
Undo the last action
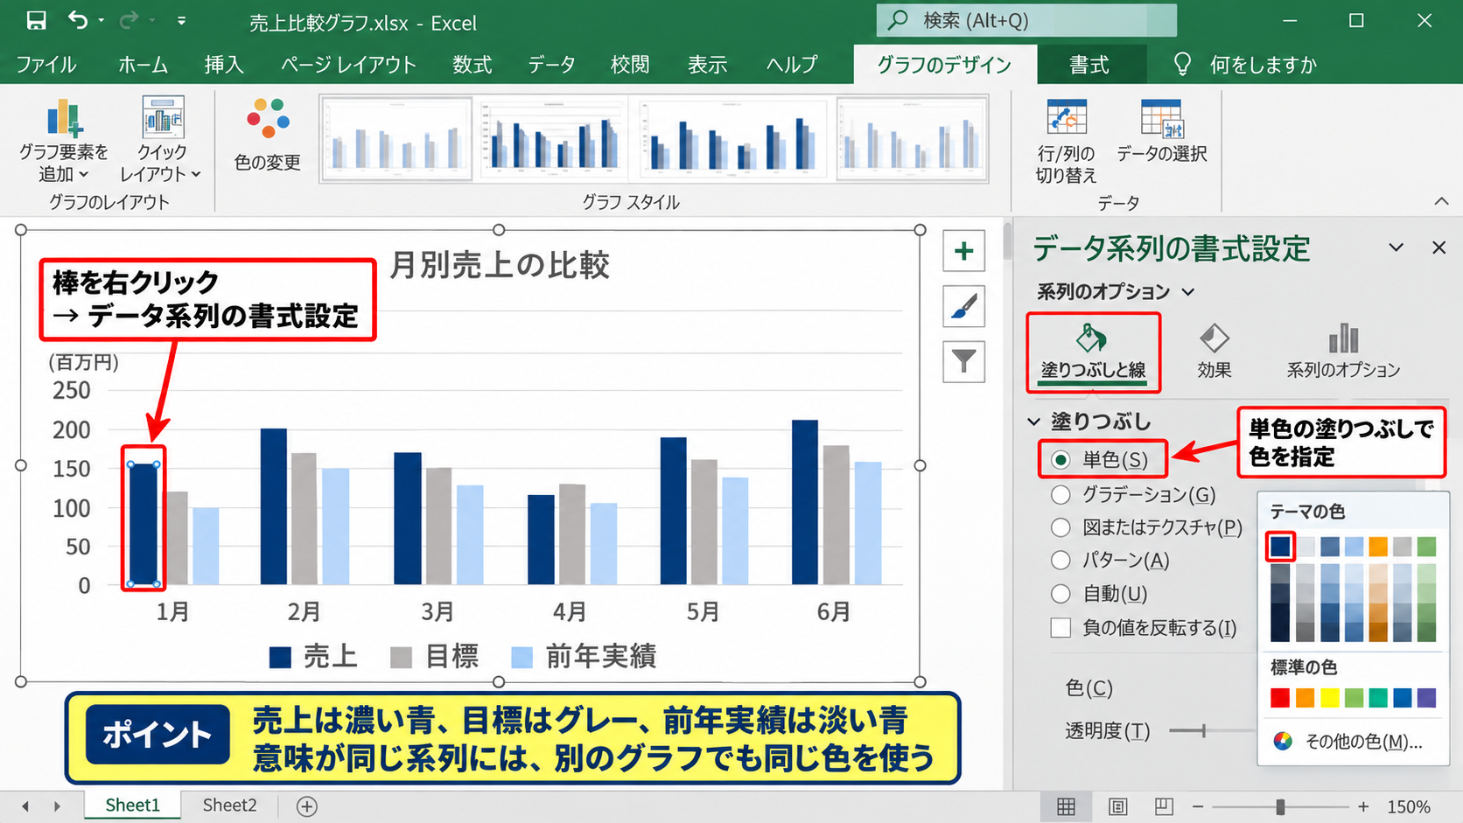click(78, 20)
